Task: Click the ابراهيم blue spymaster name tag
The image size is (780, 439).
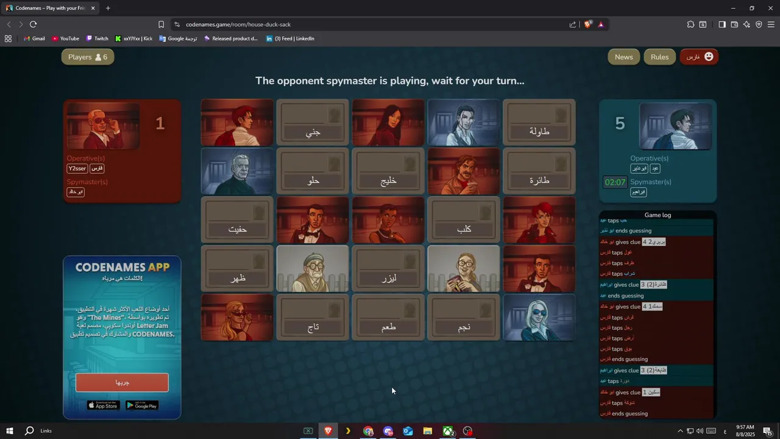Action: coord(638,192)
